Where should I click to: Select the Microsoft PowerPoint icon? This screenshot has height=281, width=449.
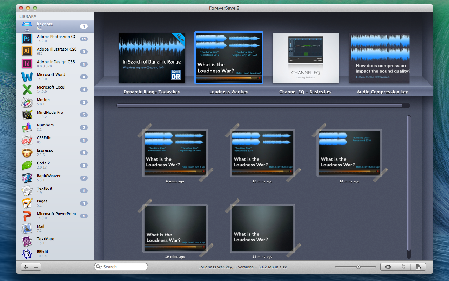27,216
